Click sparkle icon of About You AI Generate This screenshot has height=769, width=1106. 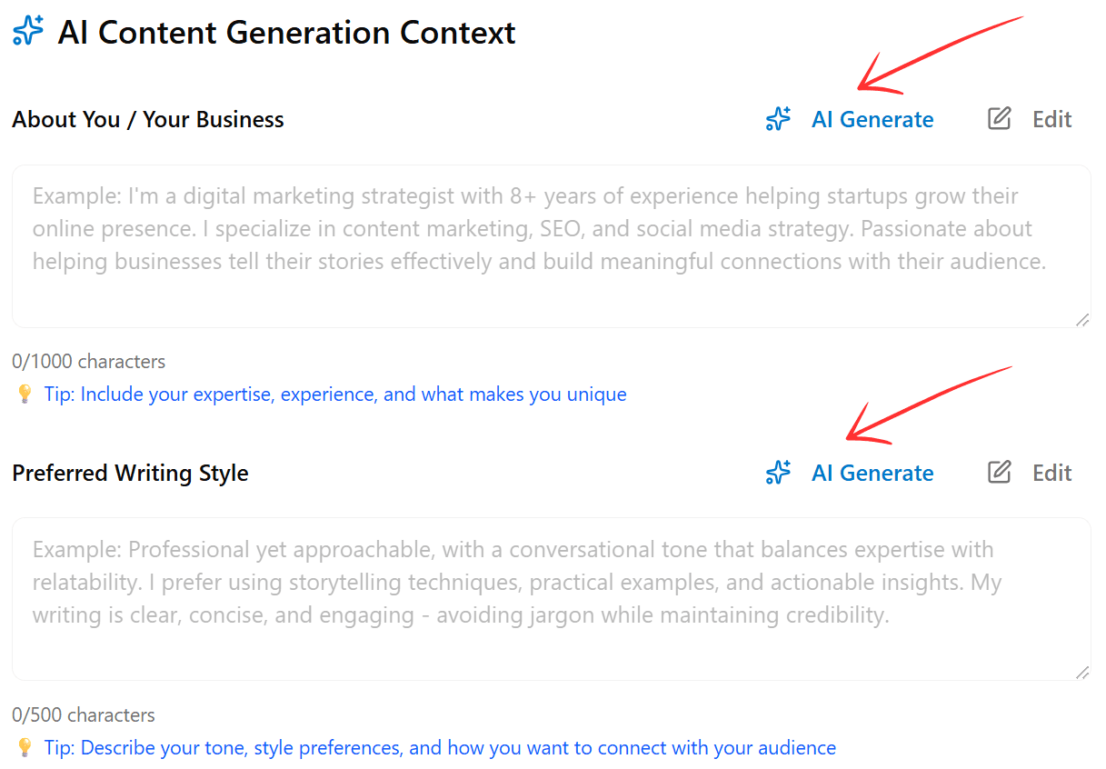pyautogui.click(x=778, y=119)
